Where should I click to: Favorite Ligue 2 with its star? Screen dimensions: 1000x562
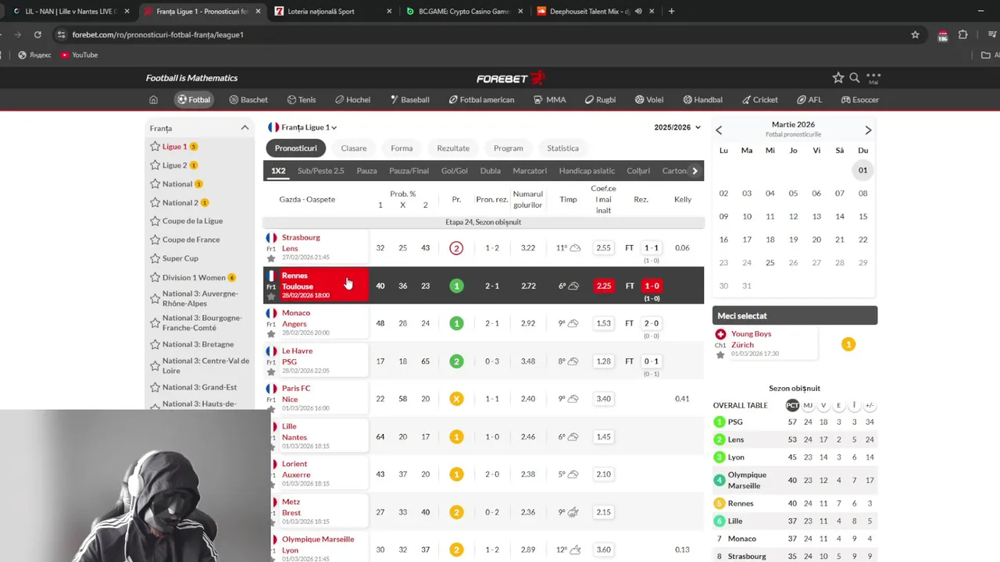155,165
